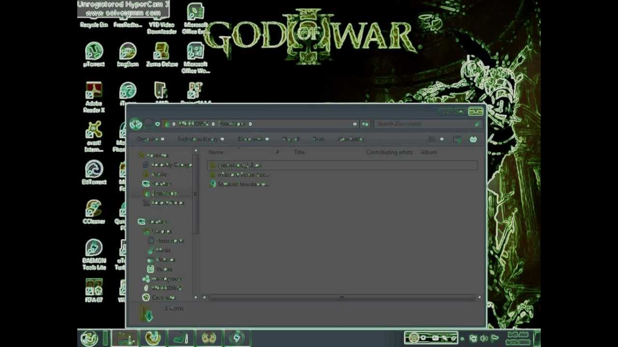This screenshot has height=347, width=618.
Task: Click New folder in Explorer toolbar
Action: (x=351, y=139)
